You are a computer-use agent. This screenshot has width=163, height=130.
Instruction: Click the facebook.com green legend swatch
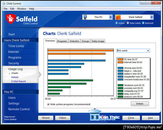[120, 85]
